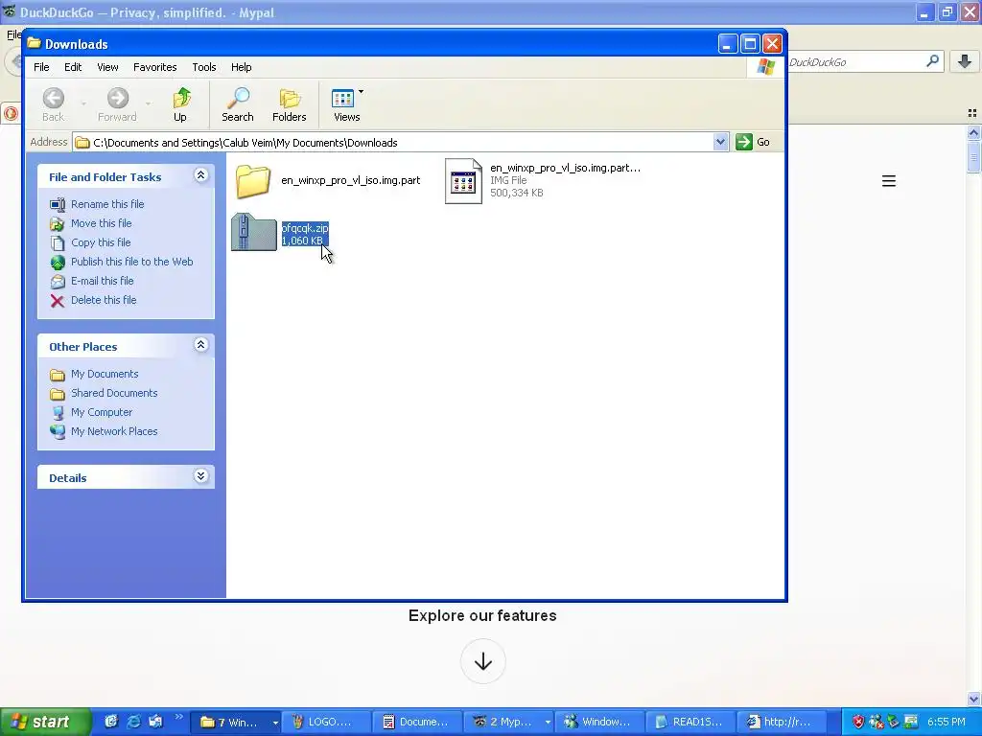Collapse the Other Places panel
Screen dimensions: 982x736
[x=200, y=345]
